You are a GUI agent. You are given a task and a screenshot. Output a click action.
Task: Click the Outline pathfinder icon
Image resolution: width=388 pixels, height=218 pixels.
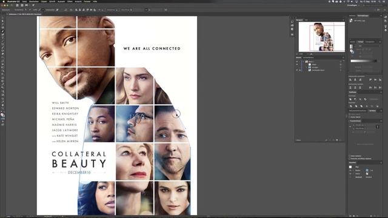coord(372,106)
